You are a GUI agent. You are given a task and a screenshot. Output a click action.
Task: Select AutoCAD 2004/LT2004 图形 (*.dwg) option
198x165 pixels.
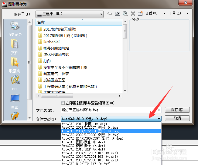(111, 131)
